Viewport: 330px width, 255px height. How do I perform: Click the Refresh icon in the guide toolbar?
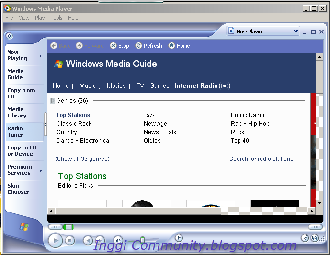pos(138,45)
